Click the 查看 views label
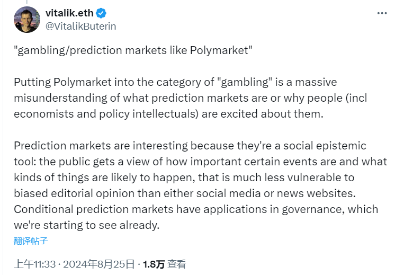The image size is (395, 275). click(177, 263)
